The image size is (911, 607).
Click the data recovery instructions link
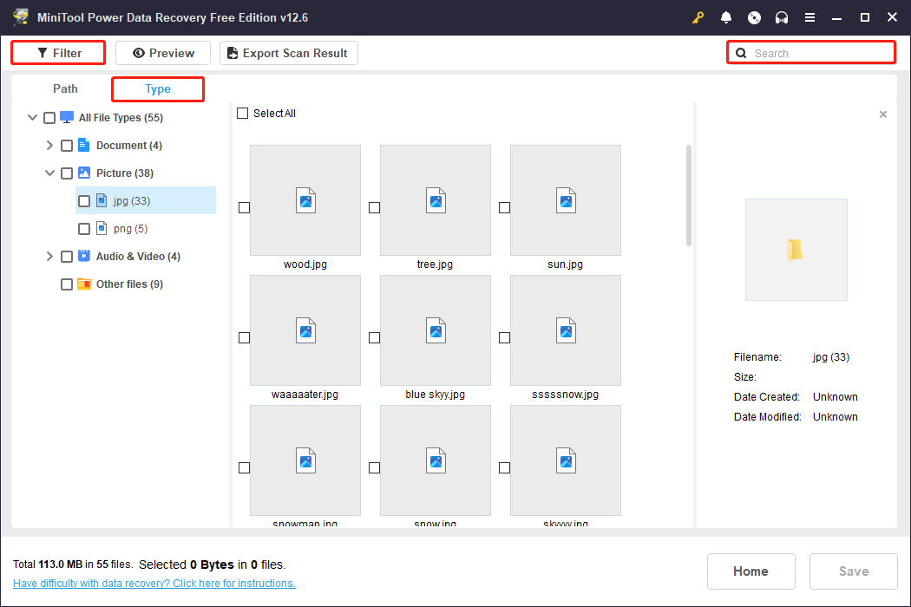coord(154,584)
